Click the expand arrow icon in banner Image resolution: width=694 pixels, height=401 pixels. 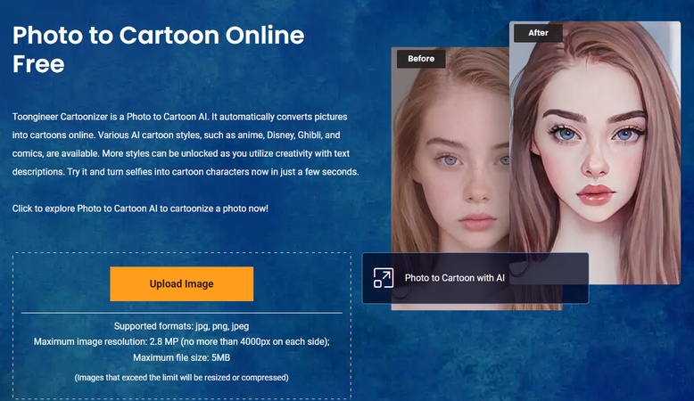click(383, 278)
